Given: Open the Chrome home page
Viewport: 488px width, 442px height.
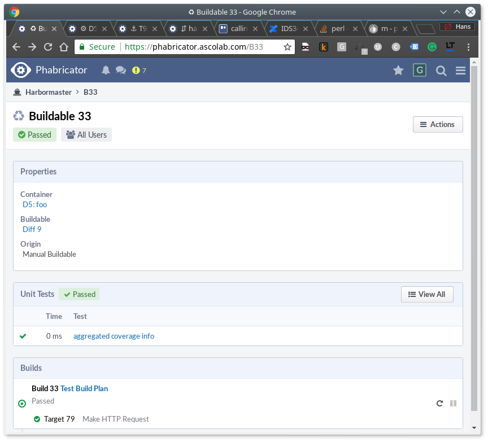Looking at the screenshot, I should pyautogui.click(x=64, y=47).
